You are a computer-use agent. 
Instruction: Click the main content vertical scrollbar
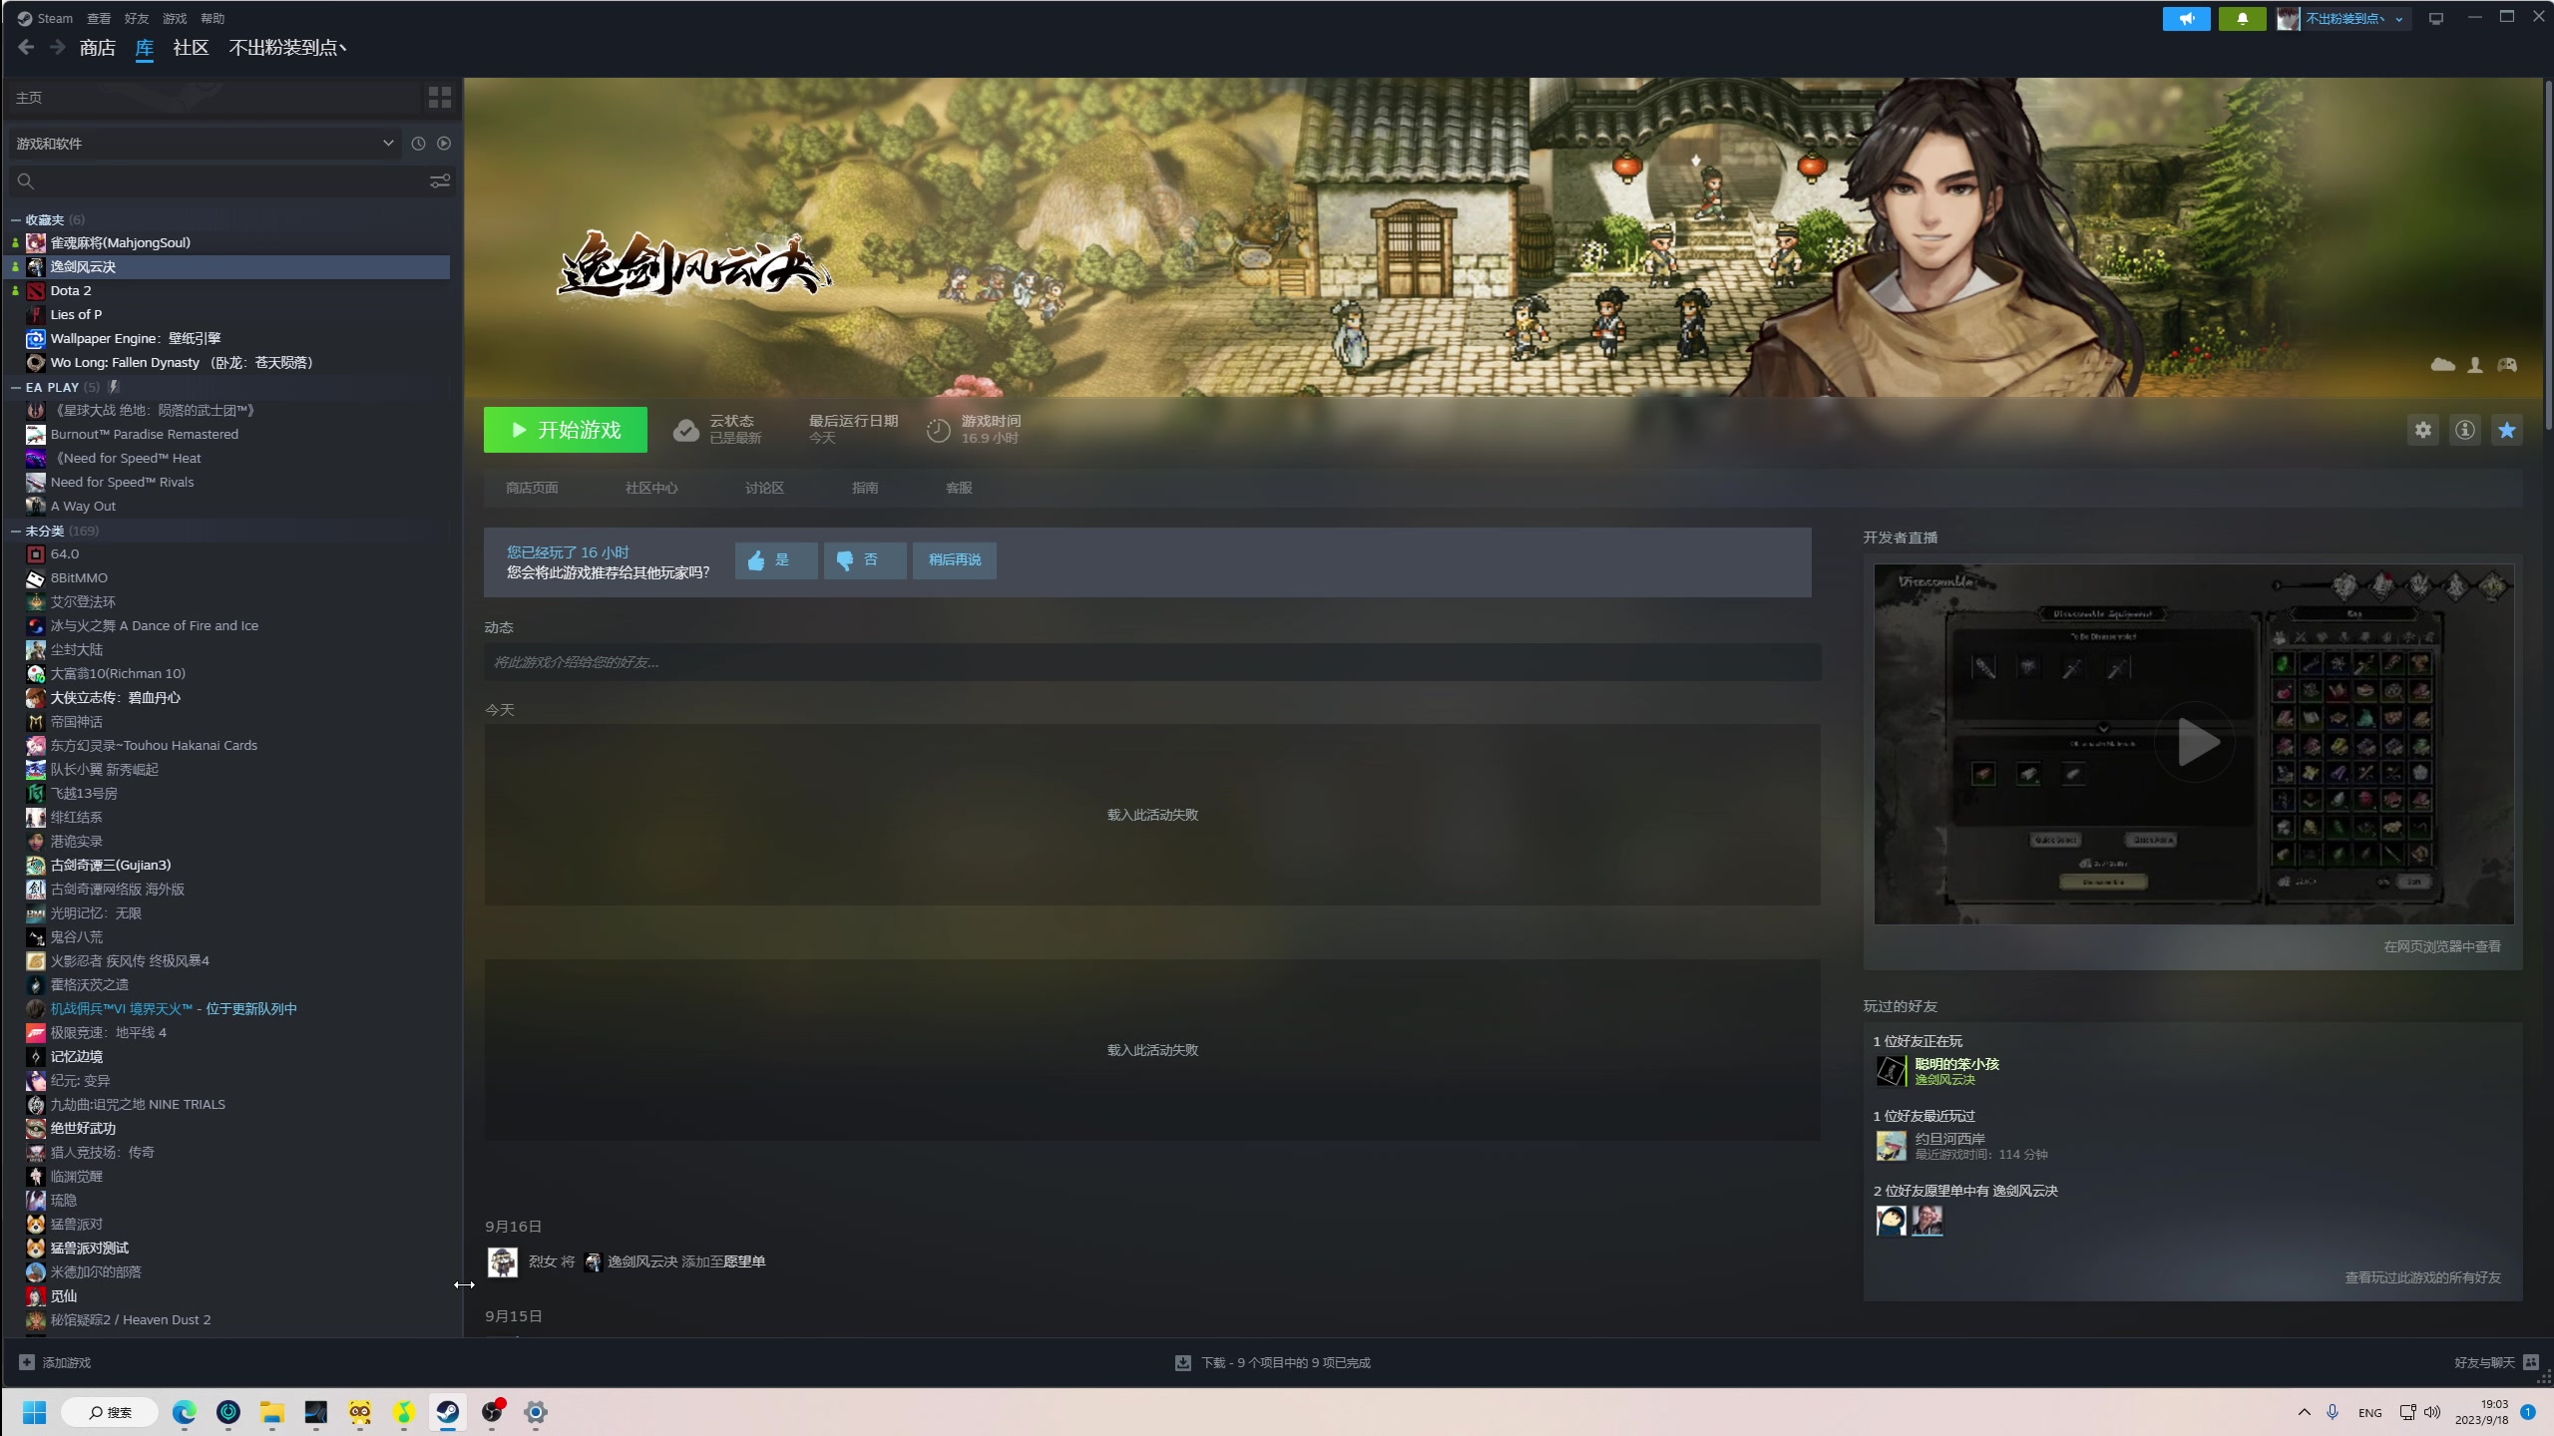(x=2547, y=257)
